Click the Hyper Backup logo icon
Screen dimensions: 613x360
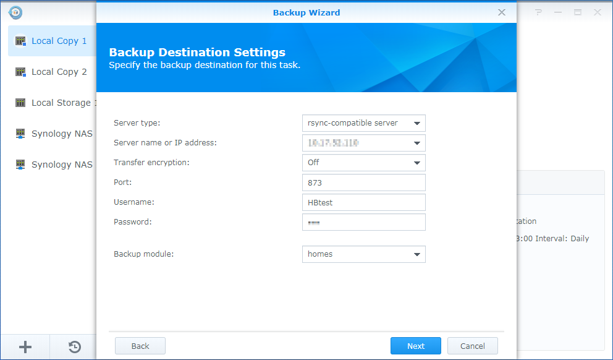[17, 12]
